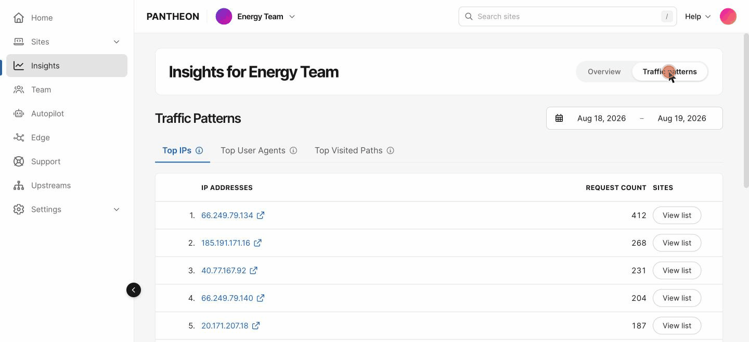This screenshot has height=342, width=749.
Task: View list for IP 66.249.79.134
Action: 677,215
